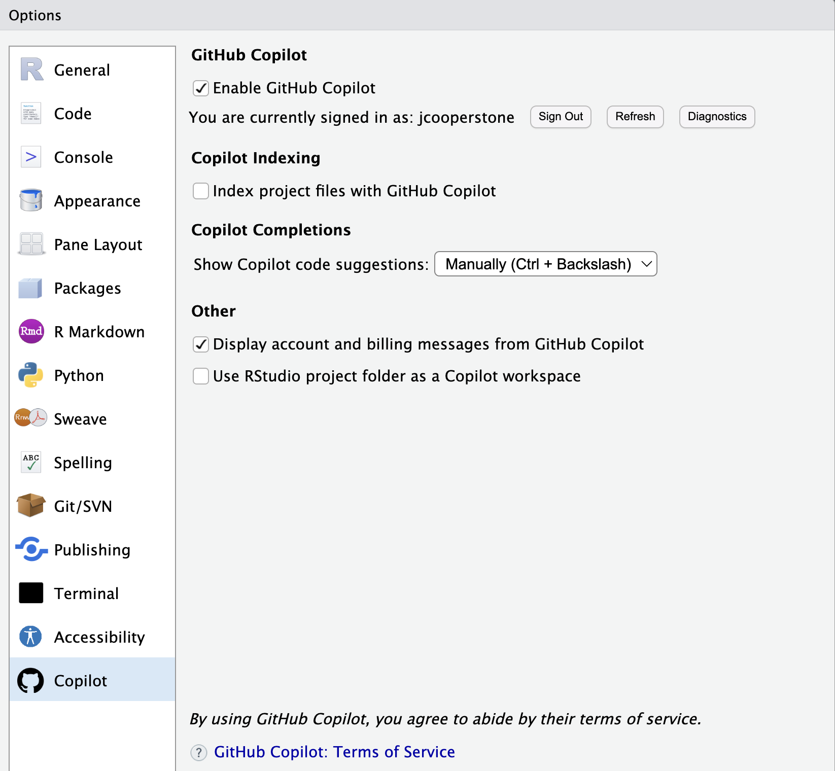Open the Accessibility figure icon
The height and width of the screenshot is (771, 835).
pos(31,637)
